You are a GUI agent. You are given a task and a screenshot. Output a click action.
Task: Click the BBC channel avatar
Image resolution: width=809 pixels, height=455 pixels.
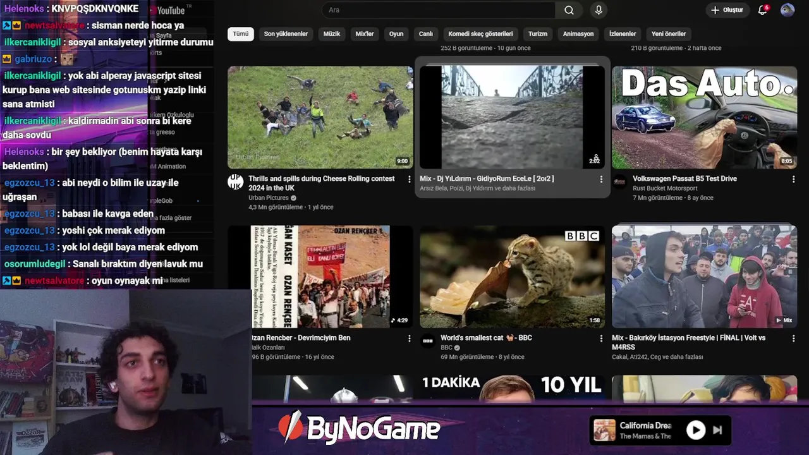pos(428,341)
